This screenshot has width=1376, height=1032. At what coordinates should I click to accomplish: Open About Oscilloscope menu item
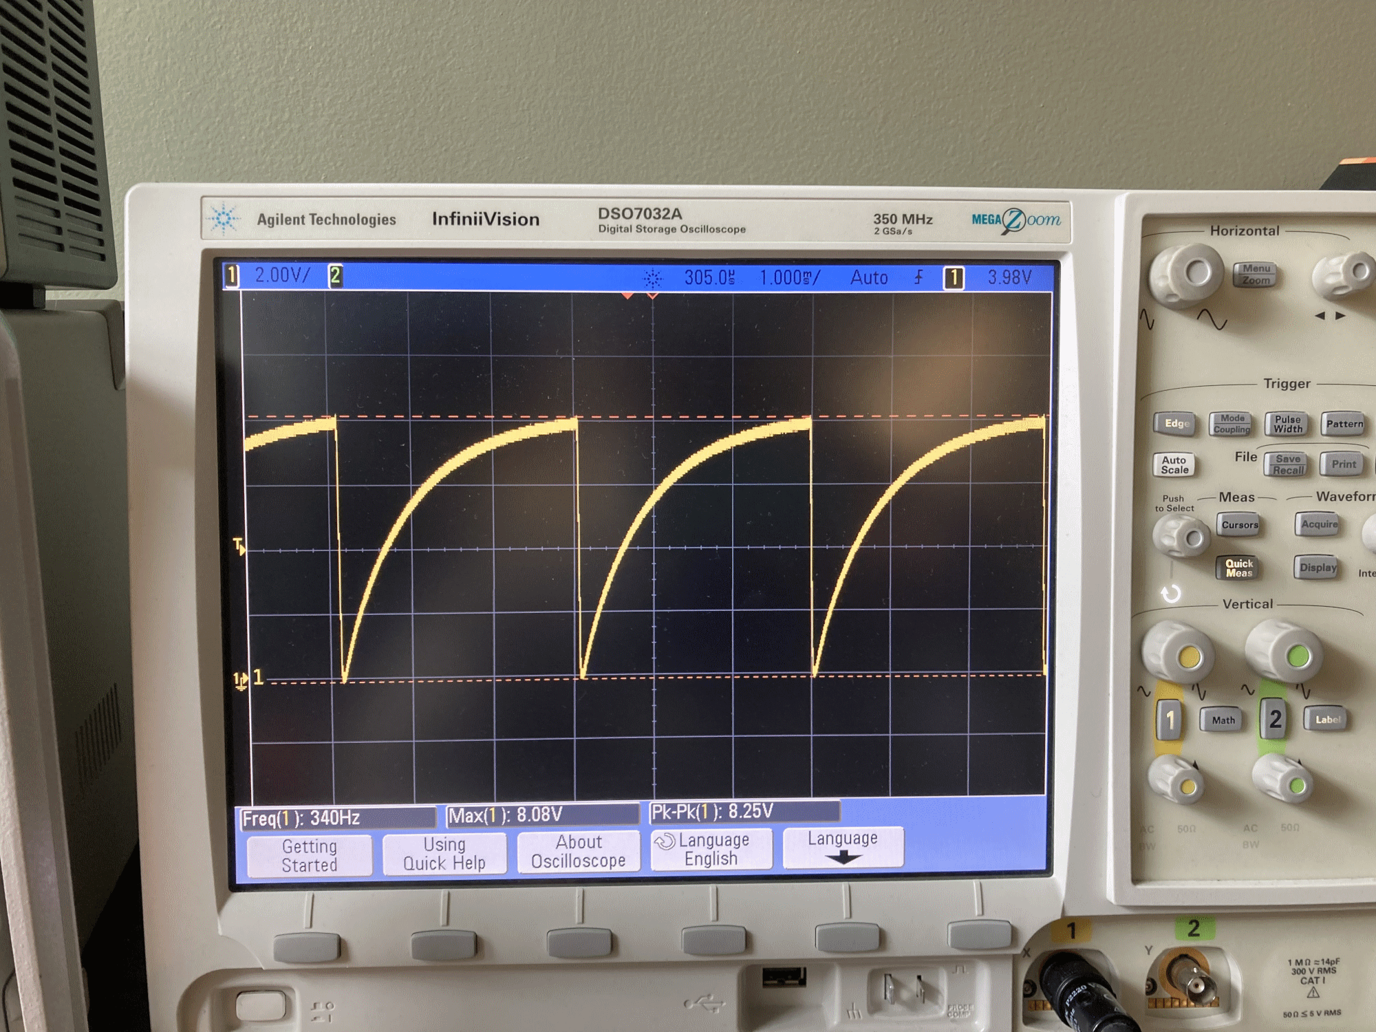point(579,852)
